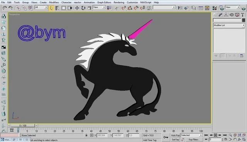
Task: Open the Modifiers menu
Action: [54, 2]
